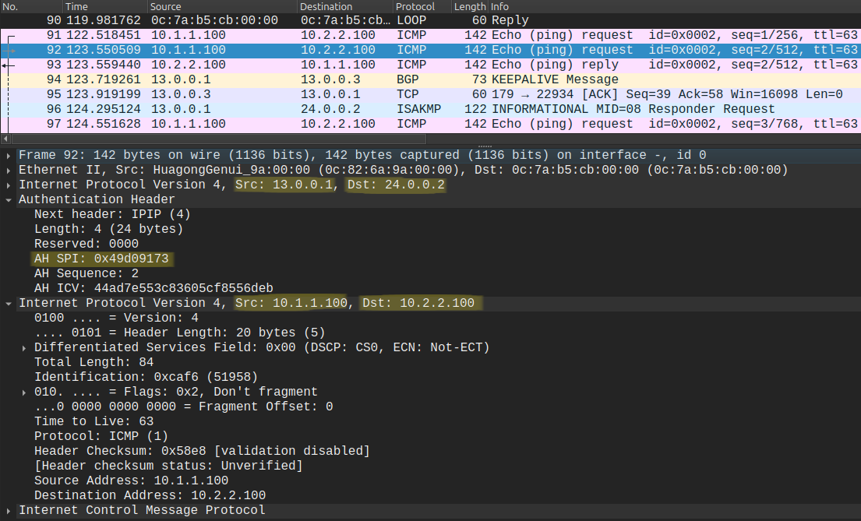
Task: Expand the Frame 92 tree node
Action: pos(9,156)
